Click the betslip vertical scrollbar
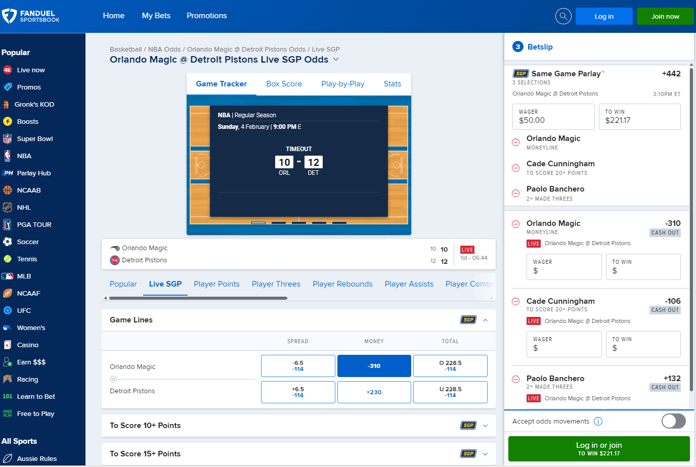 point(691,230)
